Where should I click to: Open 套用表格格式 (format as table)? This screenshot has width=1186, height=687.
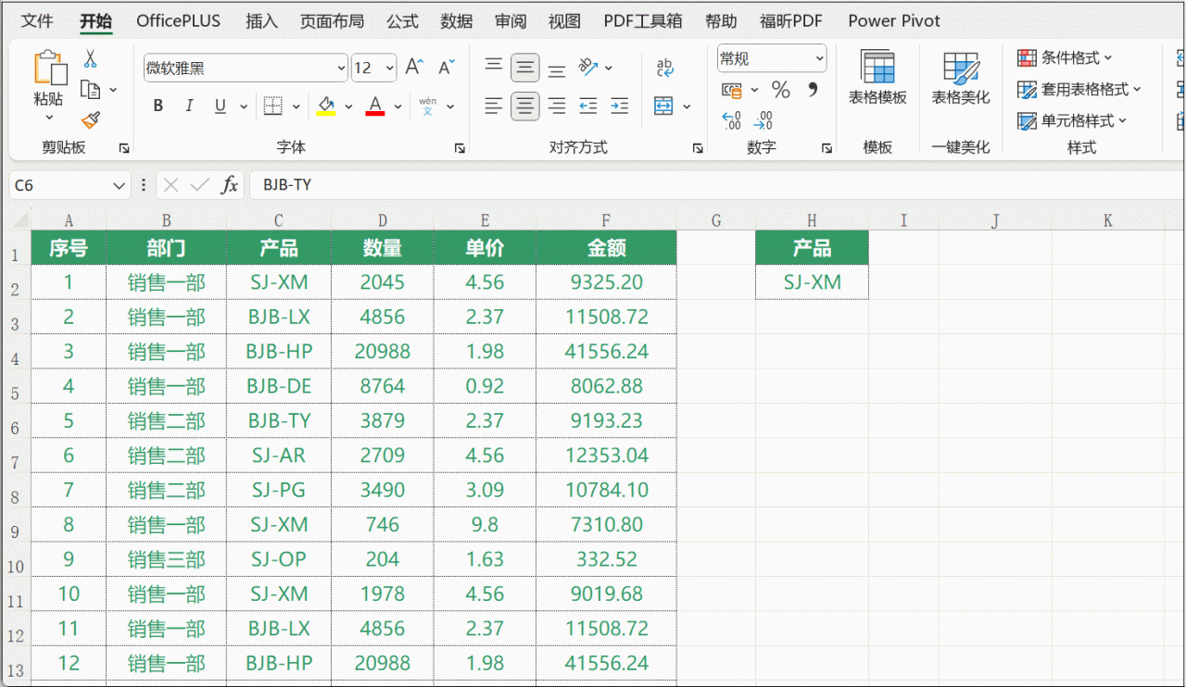[x=1079, y=89]
